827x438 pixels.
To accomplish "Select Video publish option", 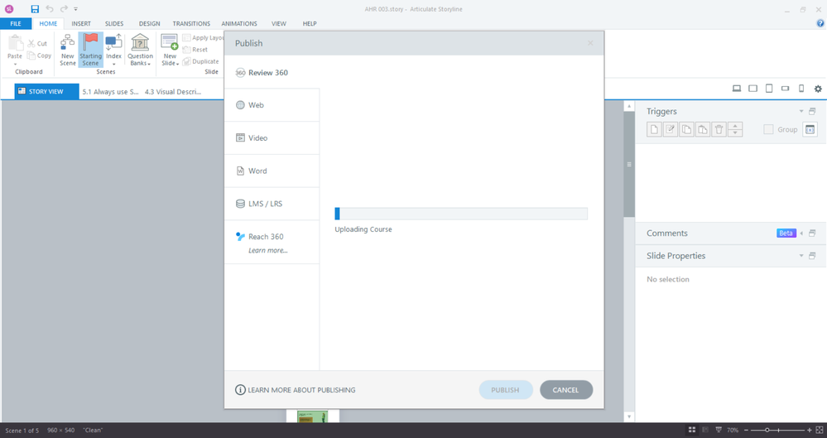I will tap(272, 137).
